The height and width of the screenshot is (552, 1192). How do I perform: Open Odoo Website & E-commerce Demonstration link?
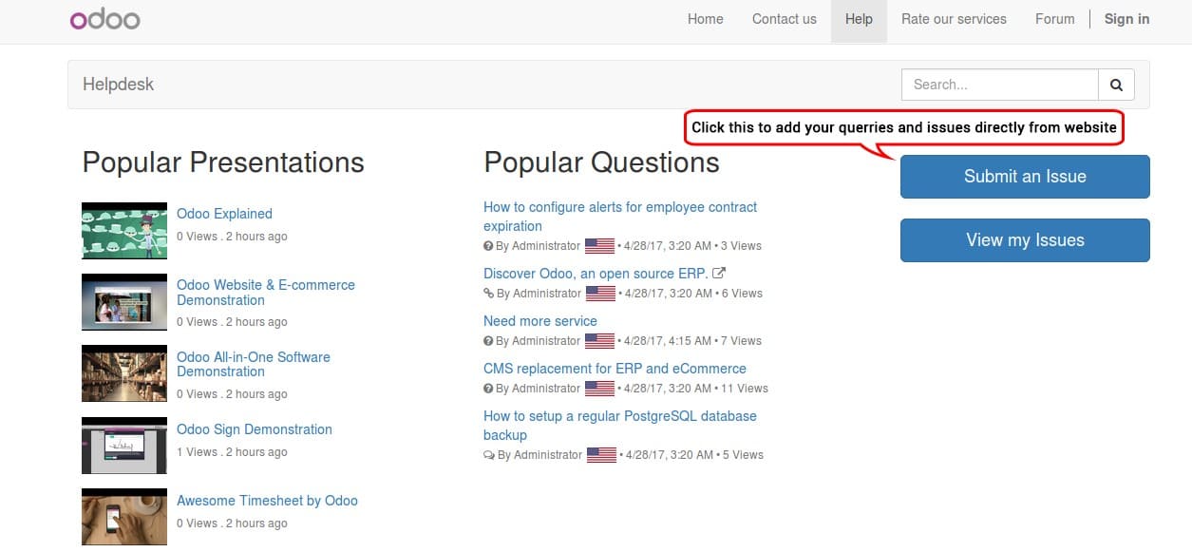click(x=266, y=293)
